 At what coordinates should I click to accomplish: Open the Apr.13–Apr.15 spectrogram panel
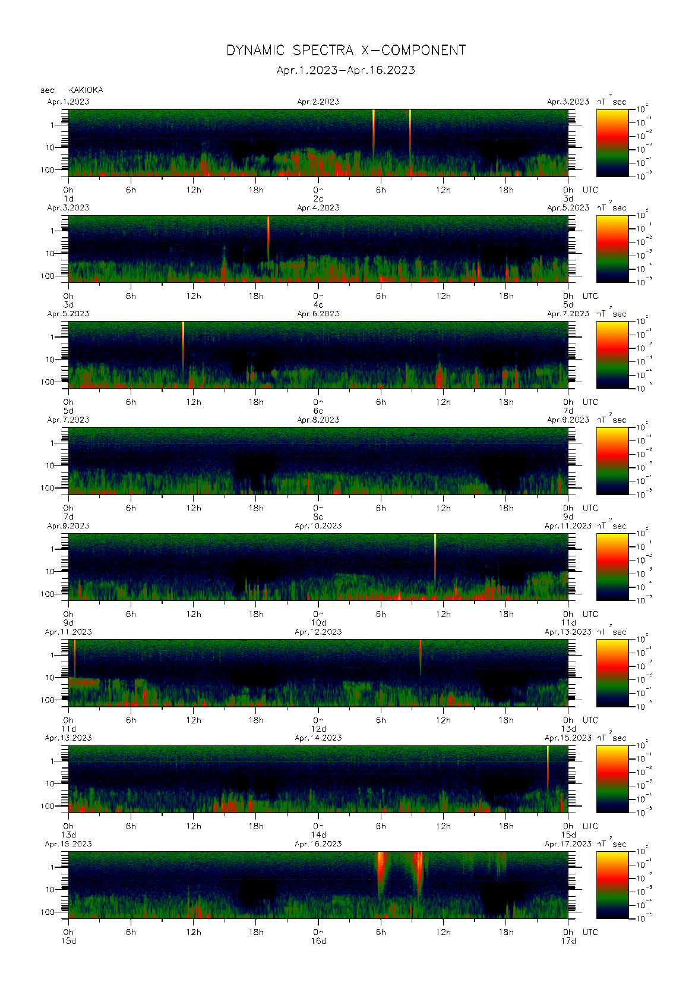click(318, 779)
